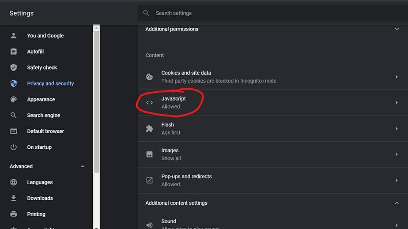Viewport: 408px width, 229px height.
Task: Open Search engine settings
Action: coord(43,115)
